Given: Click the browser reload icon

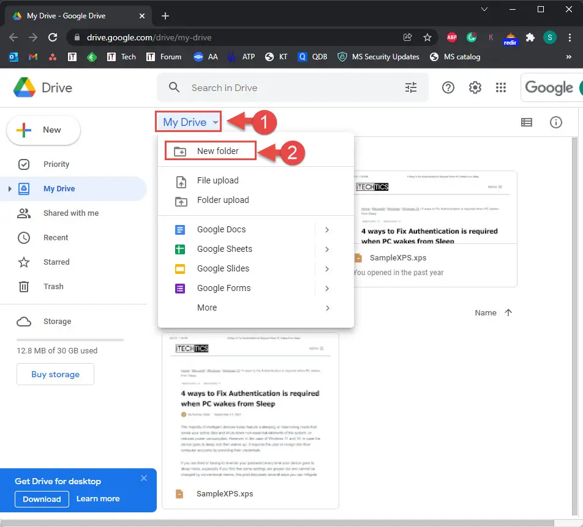Looking at the screenshot, I should pyautogui.click(x=53, y=37).
